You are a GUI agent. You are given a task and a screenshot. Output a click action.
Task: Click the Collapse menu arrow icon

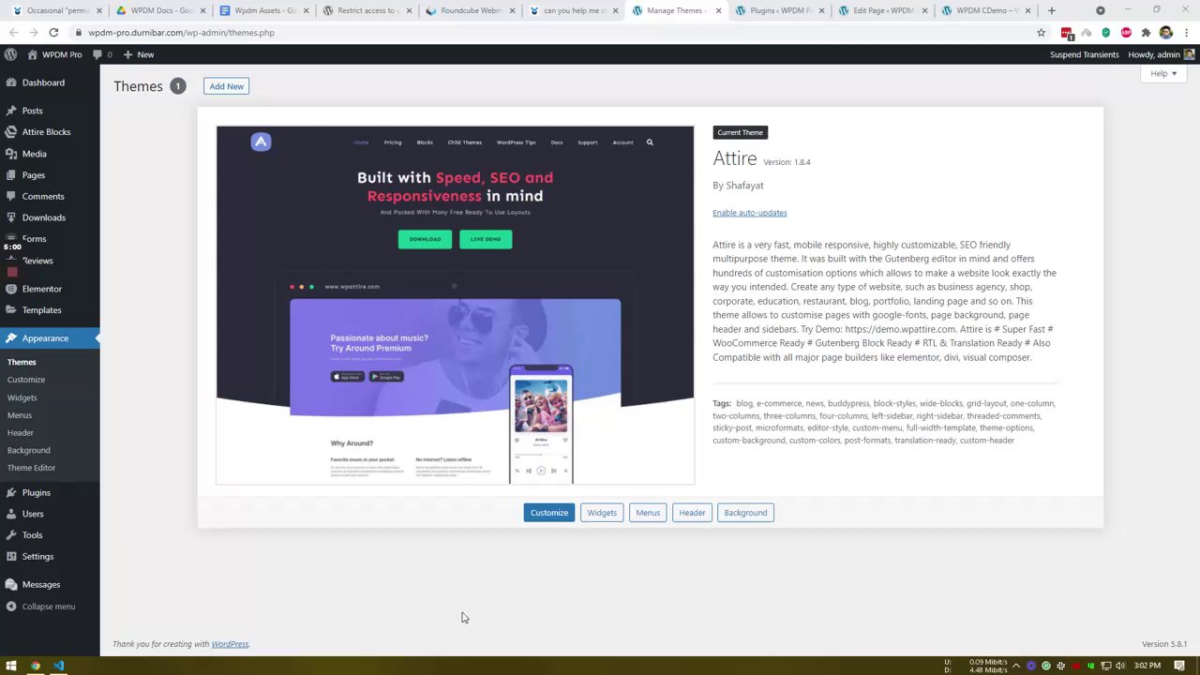click(11, 607)
